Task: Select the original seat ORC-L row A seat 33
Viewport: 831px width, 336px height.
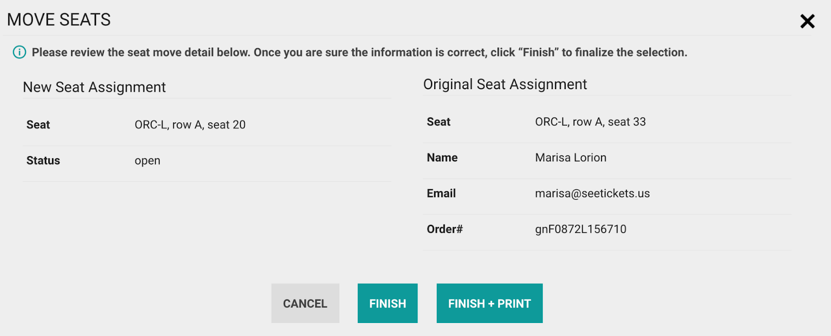Action: point(591,122)
